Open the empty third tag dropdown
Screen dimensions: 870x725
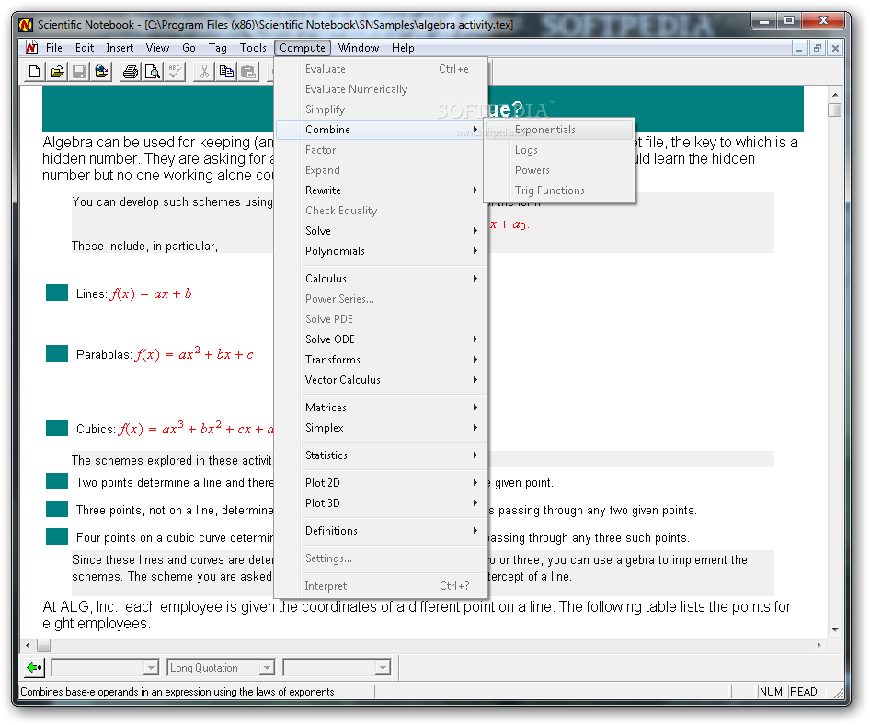(x=383, y=668)
